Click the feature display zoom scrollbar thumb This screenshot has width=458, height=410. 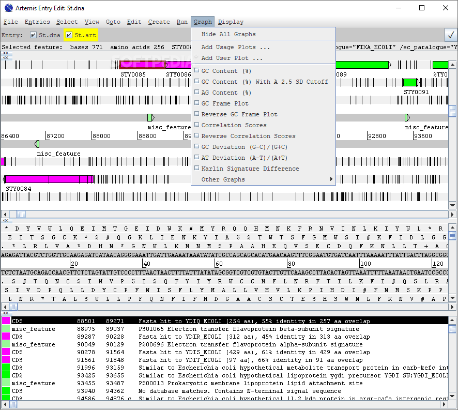[452, 111]
